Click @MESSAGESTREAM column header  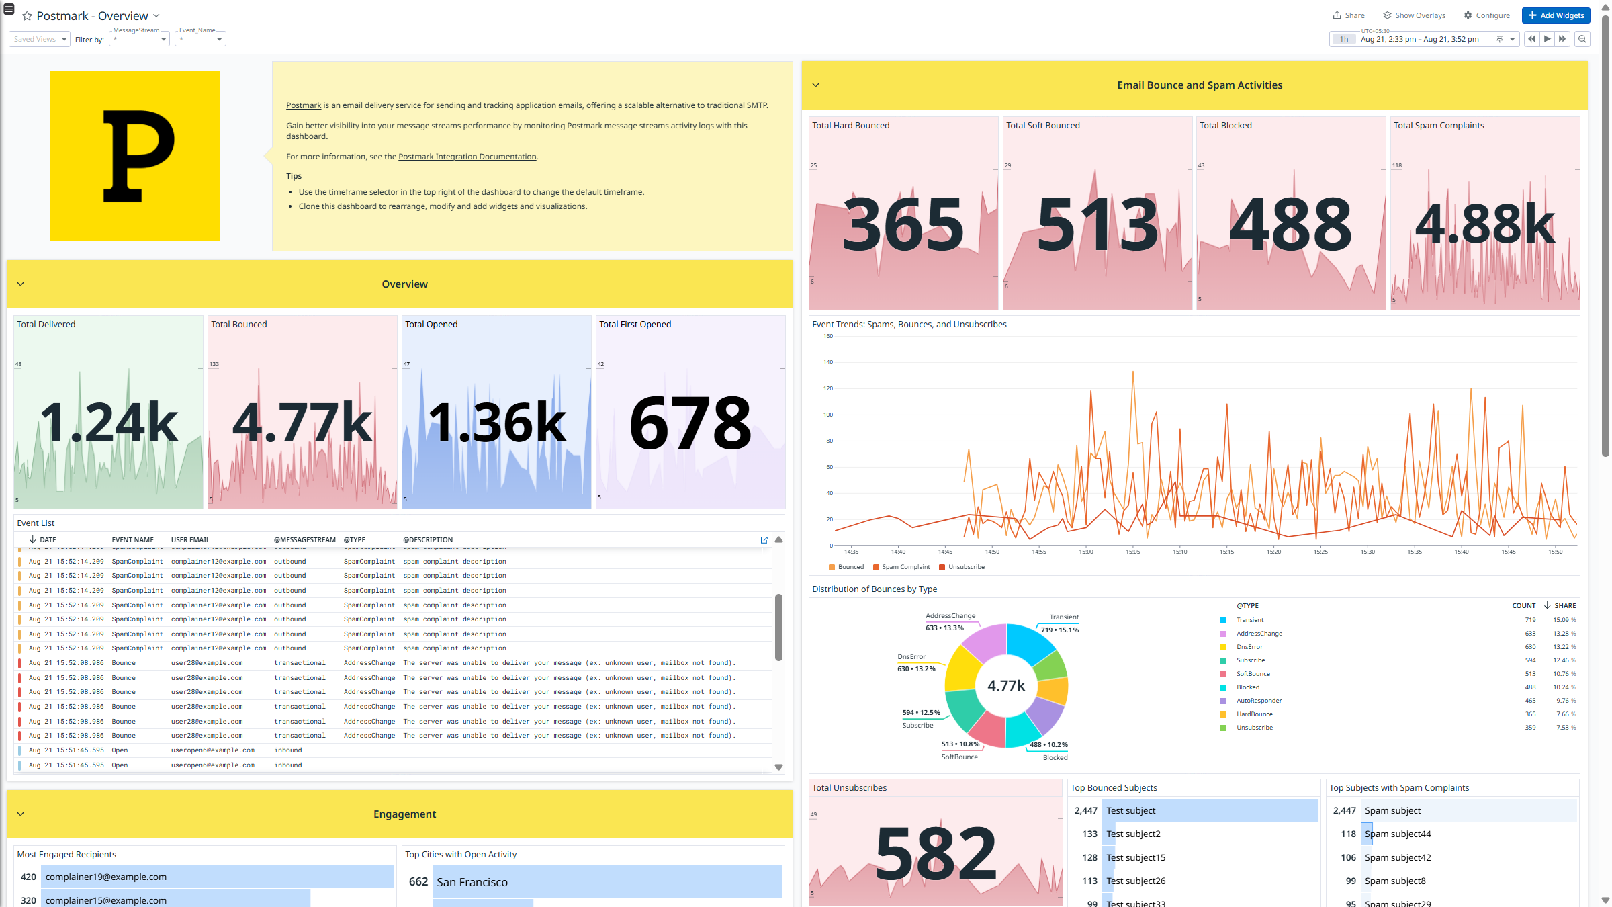[304, 540]
